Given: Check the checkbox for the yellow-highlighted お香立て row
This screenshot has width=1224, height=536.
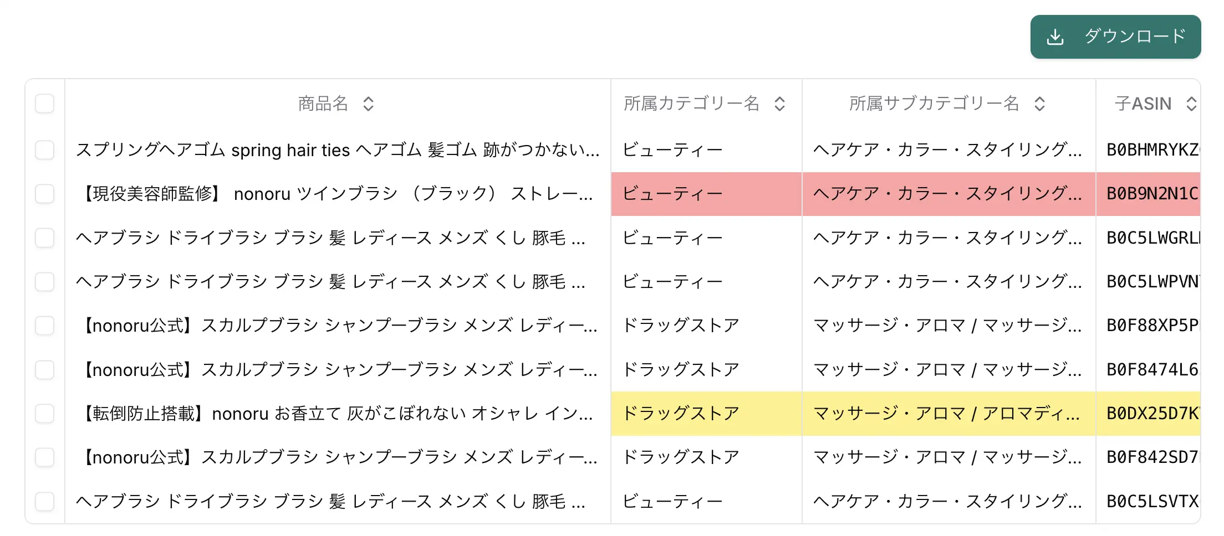Looking at the screenshot, I should point(45,414).
